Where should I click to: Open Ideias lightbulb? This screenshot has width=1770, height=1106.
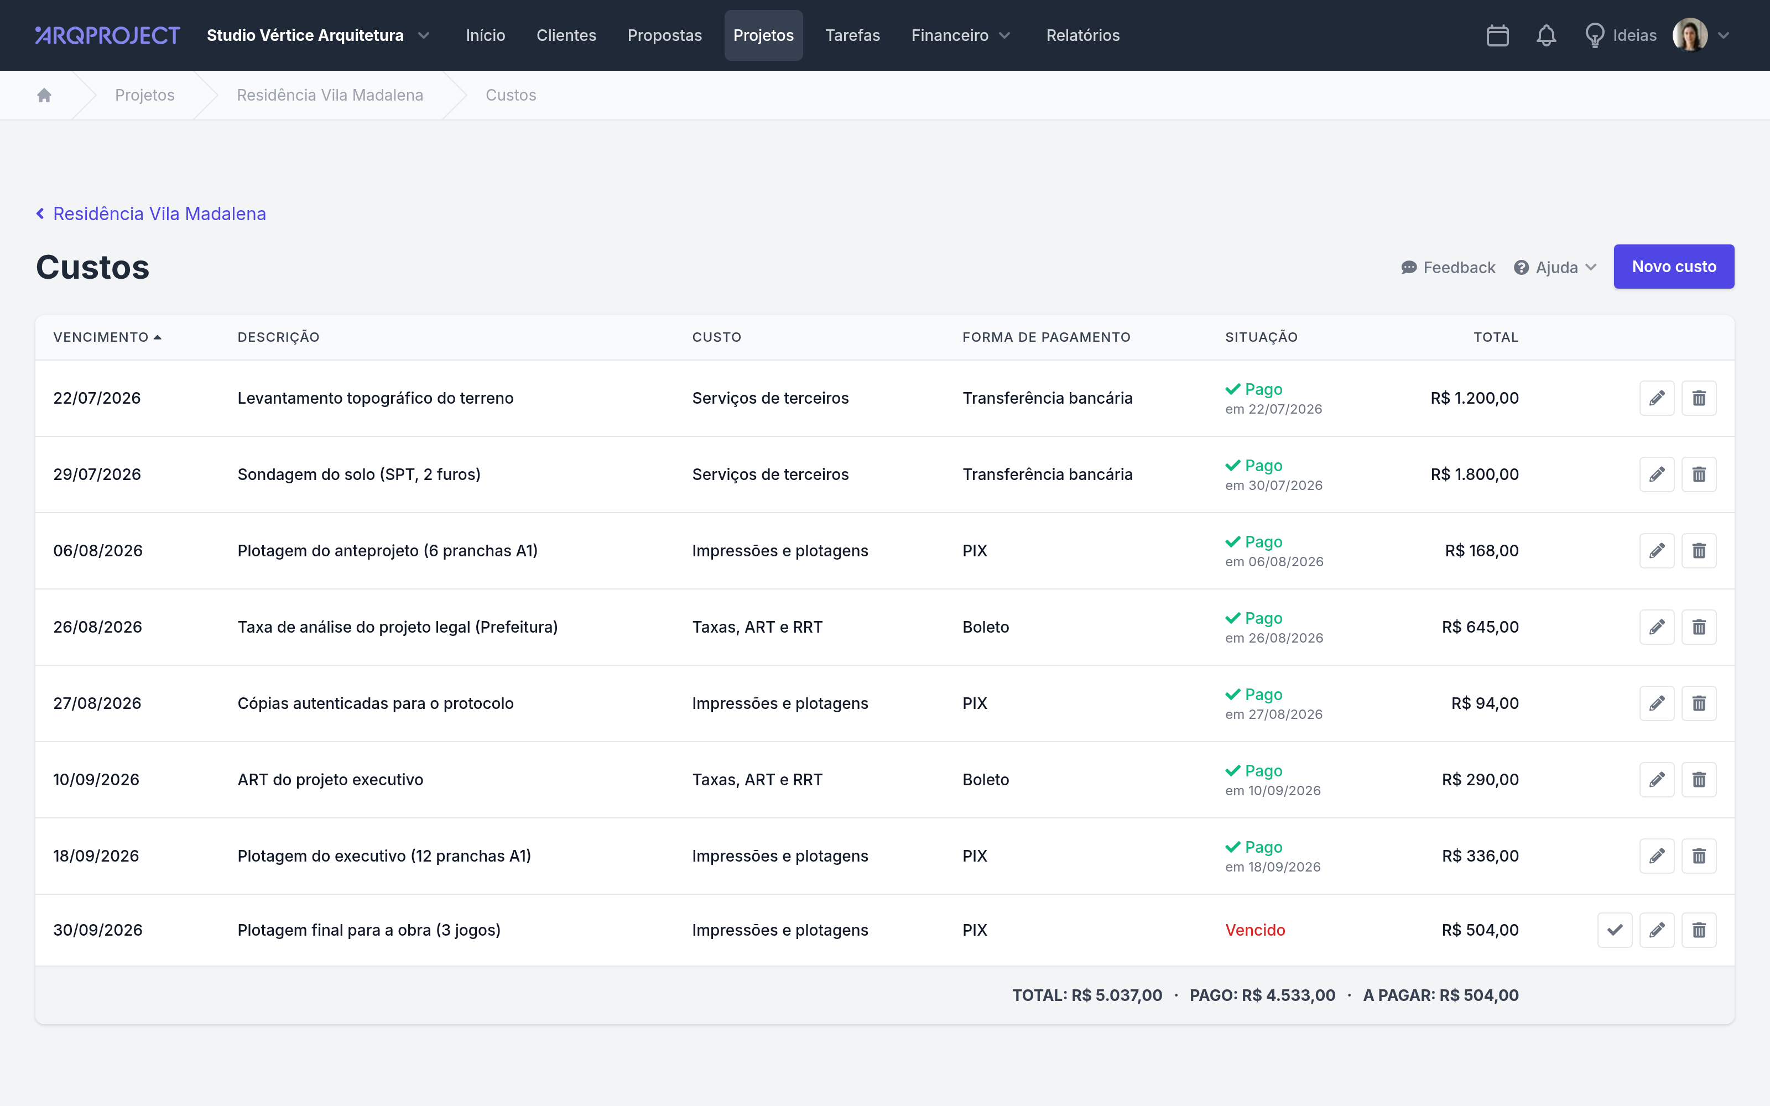coord(1620,35)
